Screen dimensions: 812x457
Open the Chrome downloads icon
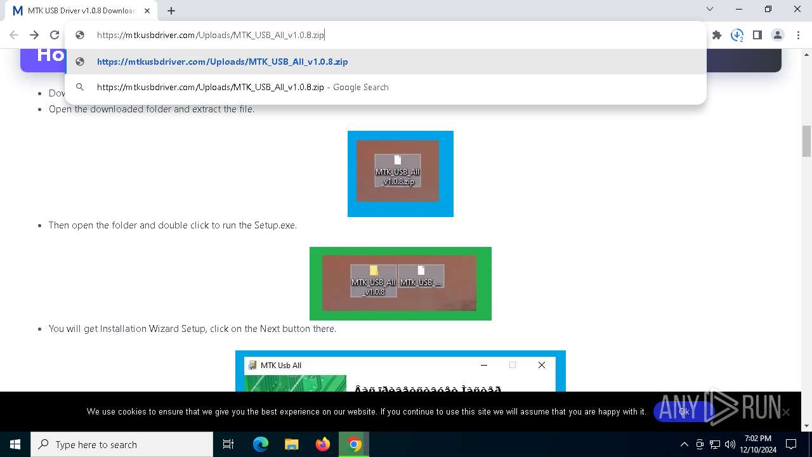click(x=737, y=35)
